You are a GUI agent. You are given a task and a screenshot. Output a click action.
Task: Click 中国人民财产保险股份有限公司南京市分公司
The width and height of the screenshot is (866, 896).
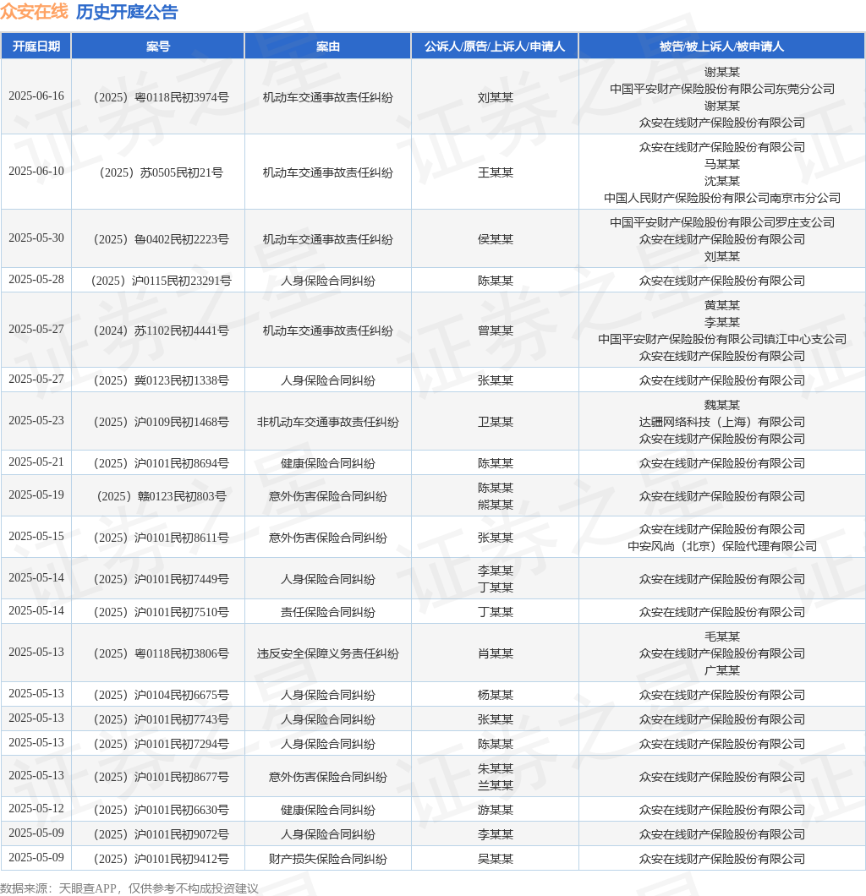click(722, 199)
